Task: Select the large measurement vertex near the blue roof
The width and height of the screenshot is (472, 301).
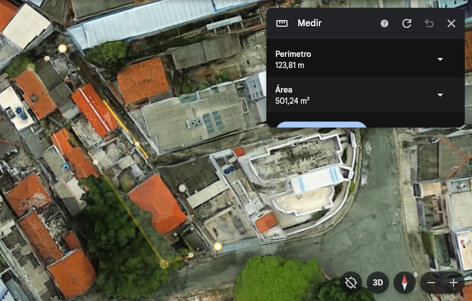Action: tap(62, 48)
